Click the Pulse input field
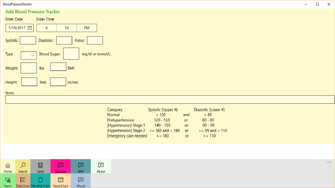This screenshot has width=335, height=188. point(95,40)
